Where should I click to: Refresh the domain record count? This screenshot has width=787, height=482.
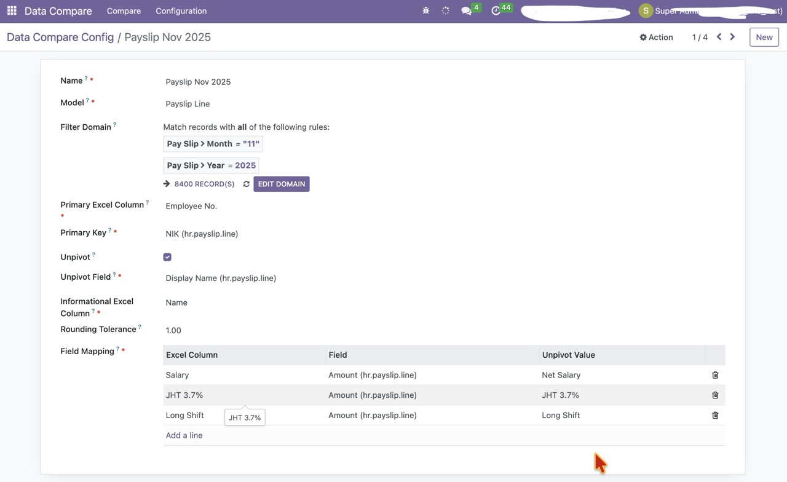pos(246,184)
